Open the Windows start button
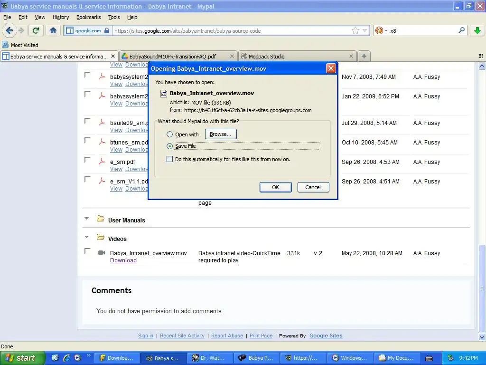This screenshot has height=365, width=486. point(23,358)
